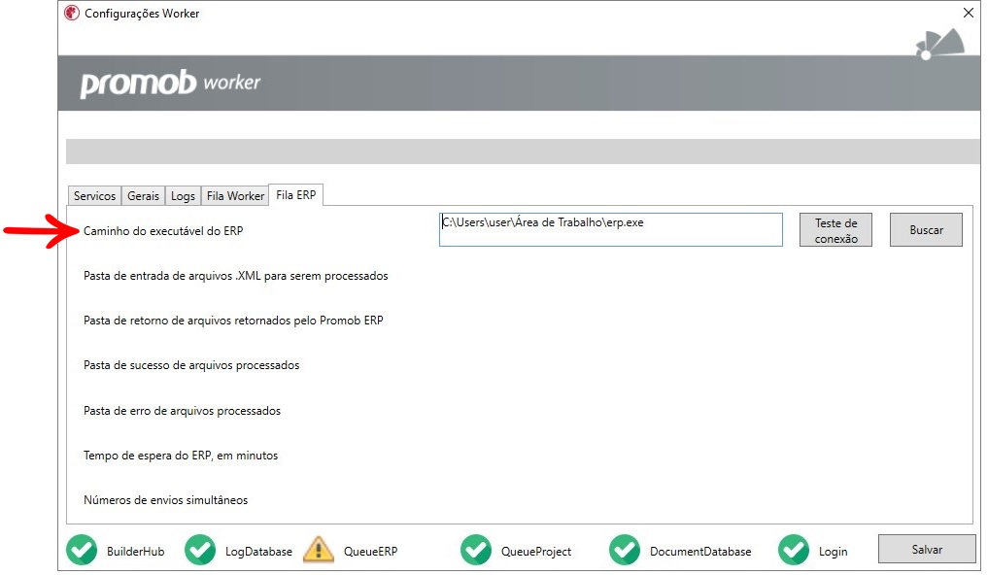
Task: Click the Teste de conexão button
Action: 835,230
